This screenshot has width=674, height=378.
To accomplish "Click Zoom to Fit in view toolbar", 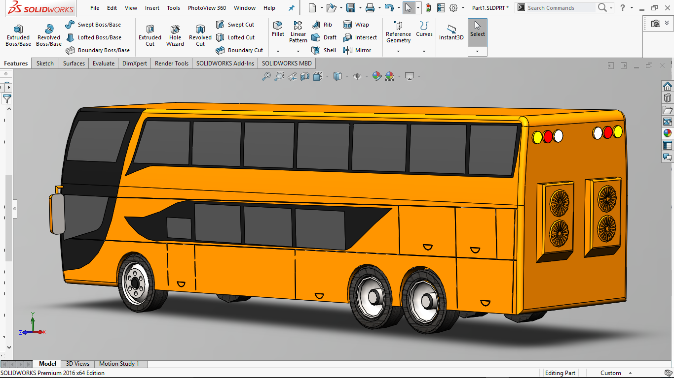I will [x=266, y=76].
